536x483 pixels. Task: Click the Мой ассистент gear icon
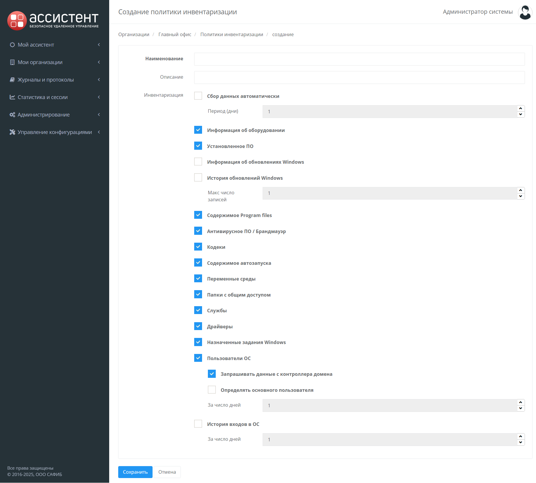point(12,45)
